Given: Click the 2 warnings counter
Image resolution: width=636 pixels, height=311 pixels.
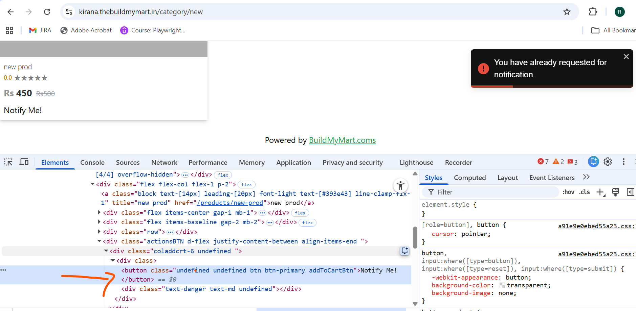Looking at the screenshot, I should point(558,162).
